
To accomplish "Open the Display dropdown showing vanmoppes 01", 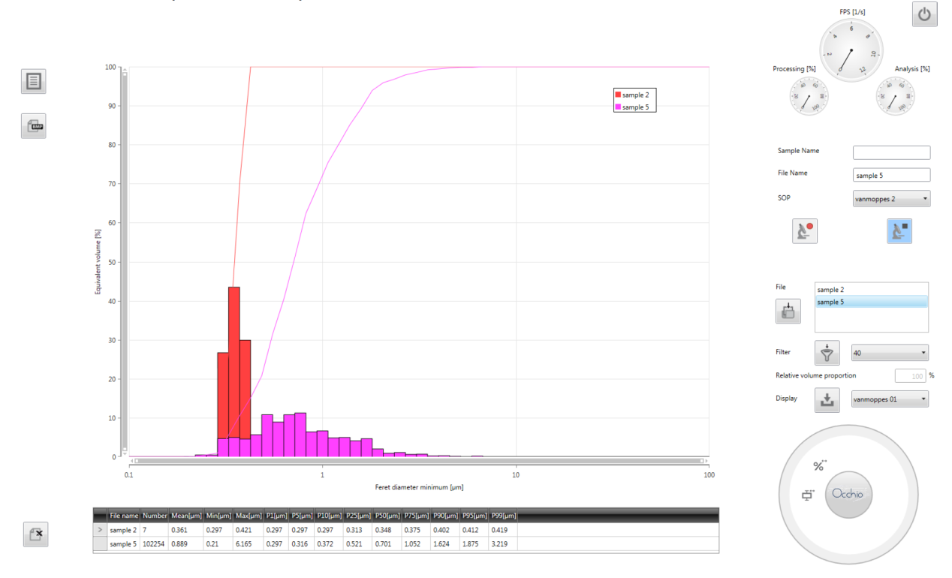I will pyautogui.click(x=889, y=399).
